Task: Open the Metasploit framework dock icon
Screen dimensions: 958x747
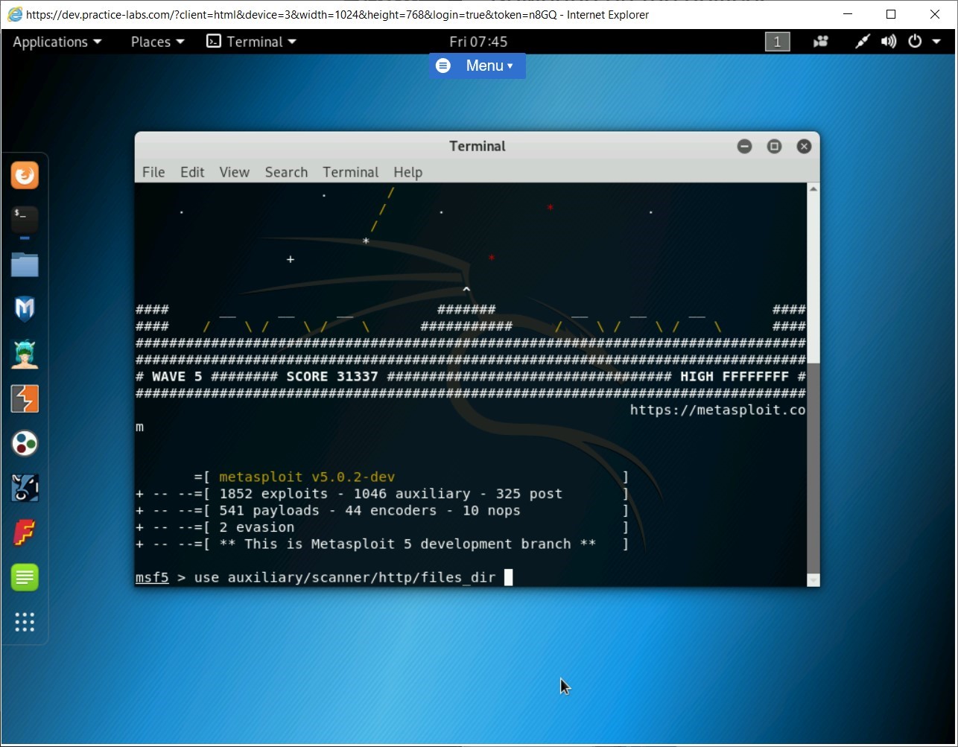Action: [25, 309]
